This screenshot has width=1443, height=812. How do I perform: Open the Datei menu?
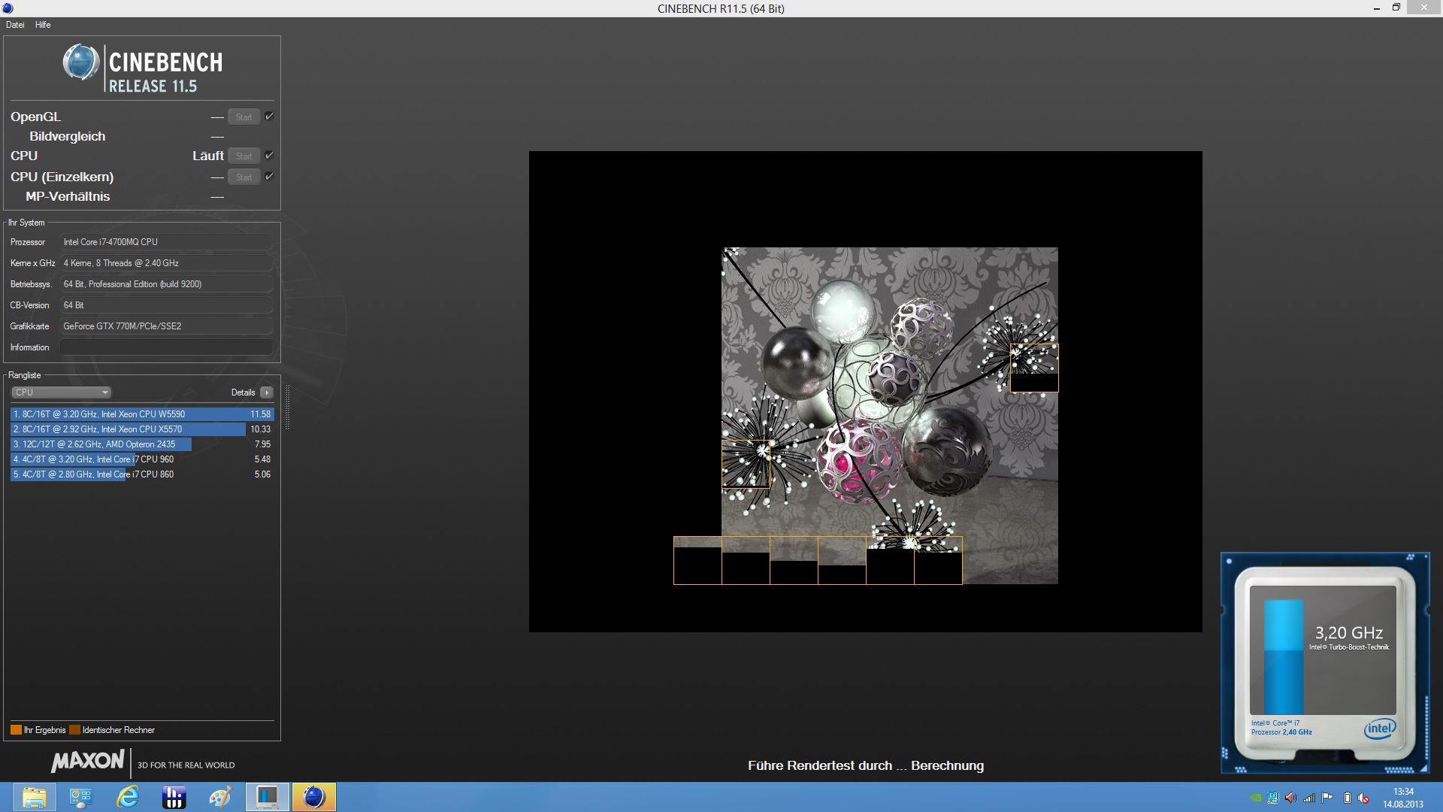(15, 25)
